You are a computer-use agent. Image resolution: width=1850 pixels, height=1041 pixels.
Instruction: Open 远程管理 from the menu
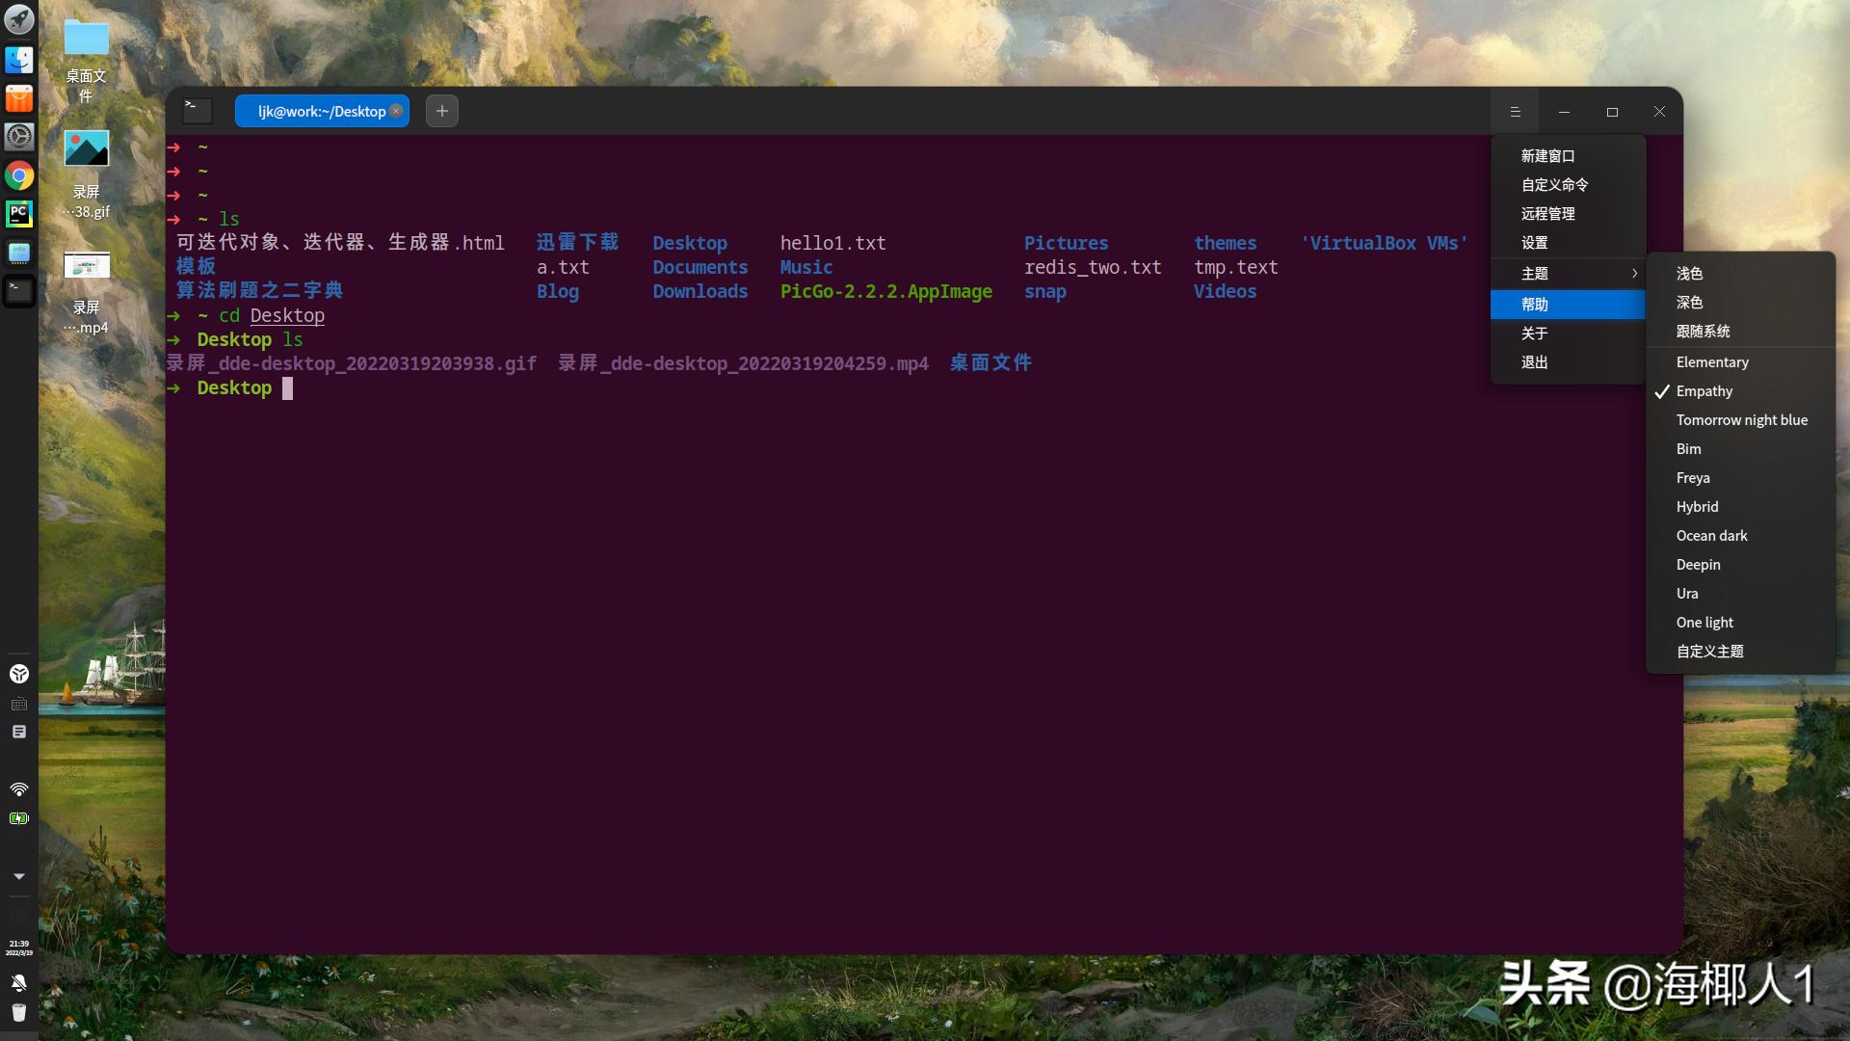coord(1547,213)
